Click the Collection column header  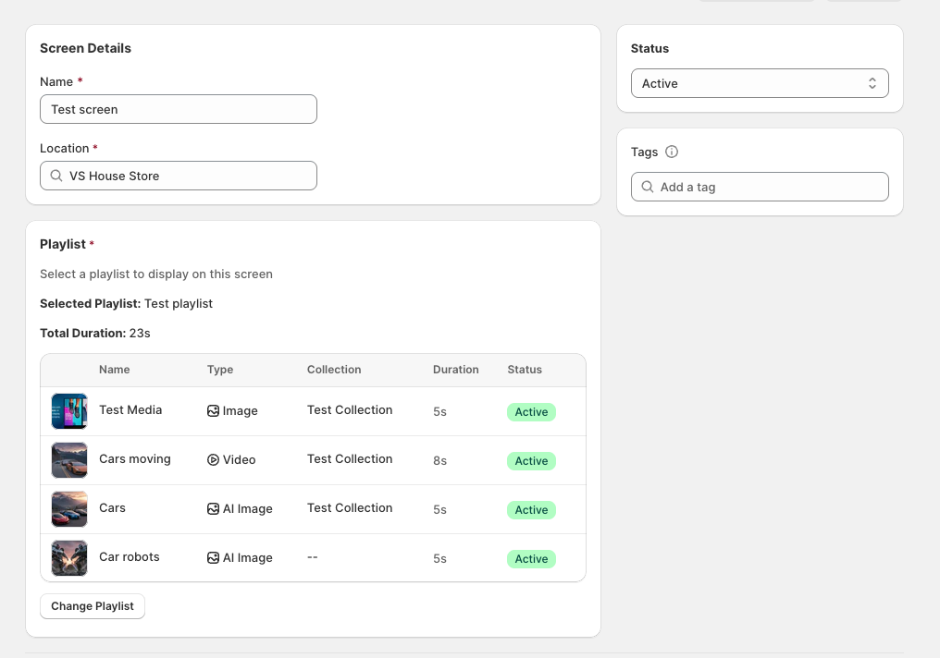(x=334, y=370)
